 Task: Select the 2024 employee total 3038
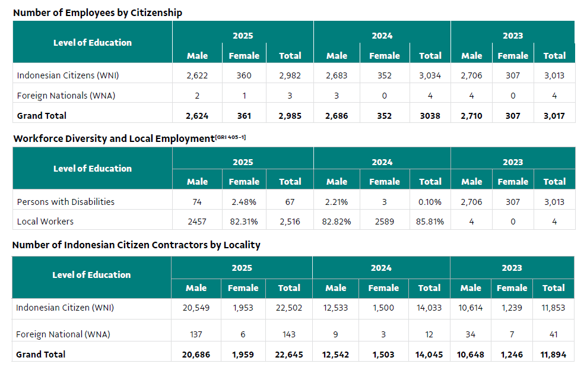(430, 116)
